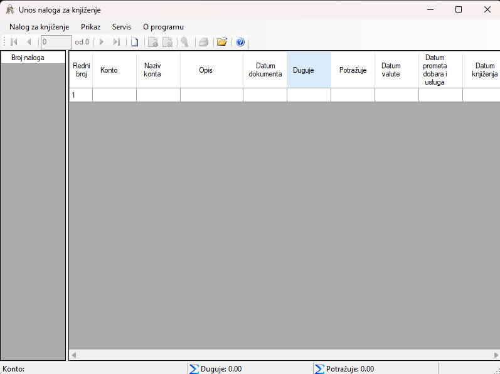Screen dimensions: 500x374
Task: Select the Duguje column header
Action: click(309, 70)
